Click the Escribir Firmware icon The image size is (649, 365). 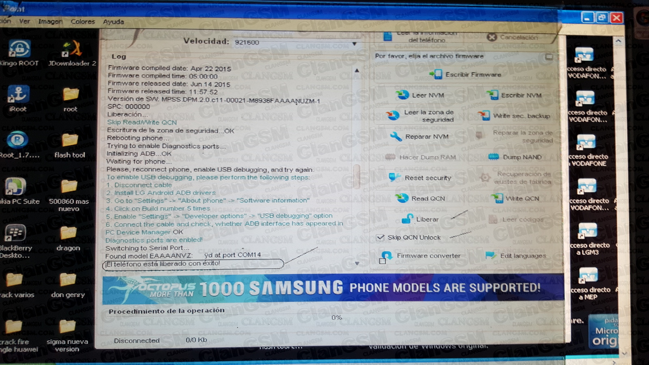coord(437,74)
